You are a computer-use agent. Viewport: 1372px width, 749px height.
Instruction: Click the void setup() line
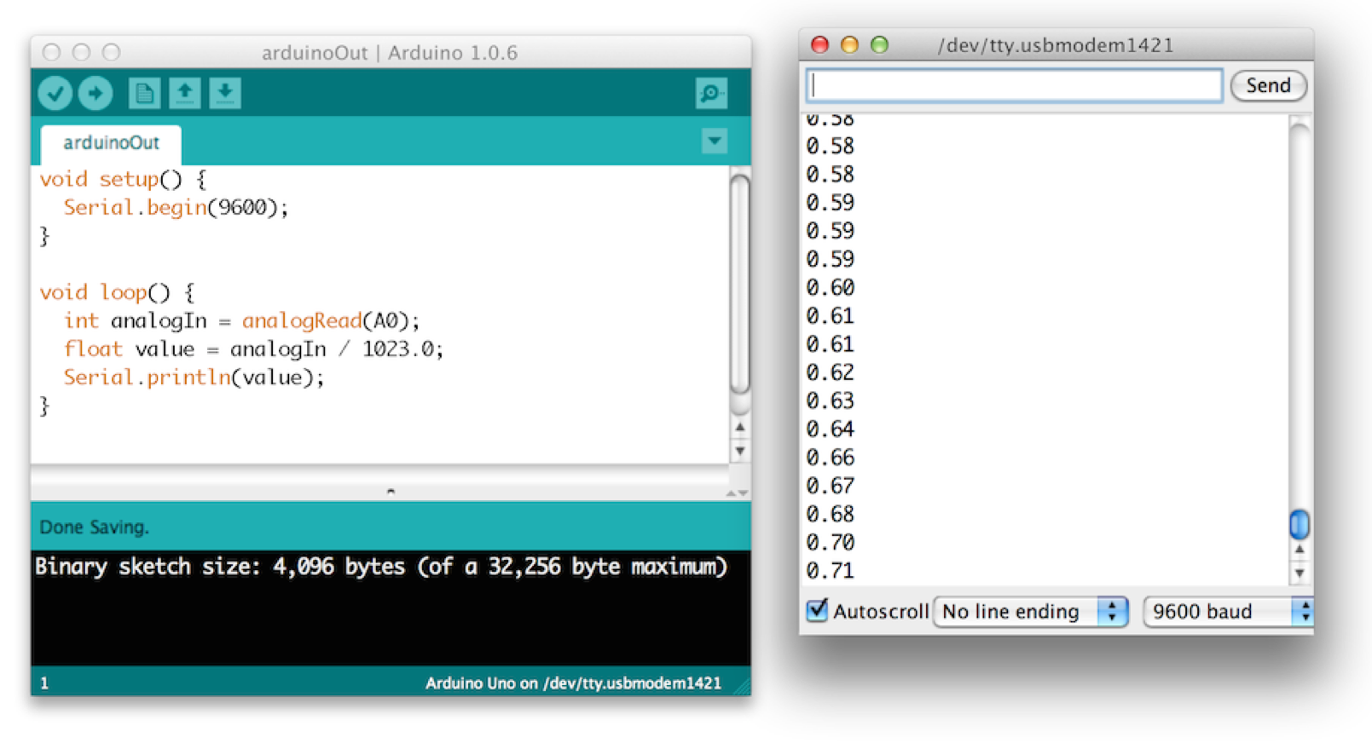pos(123,180)
